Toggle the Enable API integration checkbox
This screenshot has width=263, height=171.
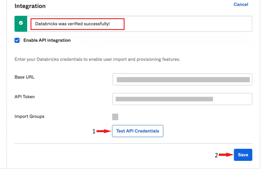pyautogui.click(x=17, y=40)
